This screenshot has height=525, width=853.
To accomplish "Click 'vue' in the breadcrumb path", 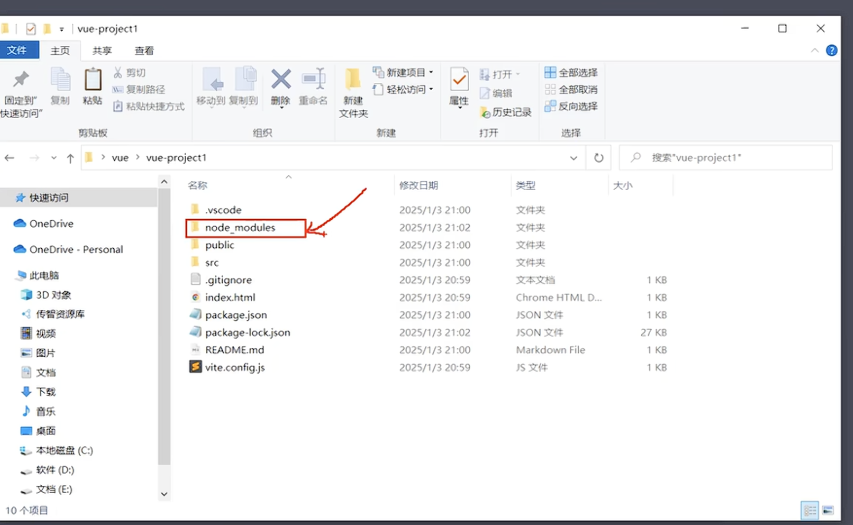I will point(120,157).
